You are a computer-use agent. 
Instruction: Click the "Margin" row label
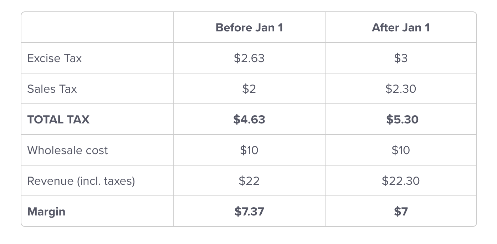(x=46, y=212)
